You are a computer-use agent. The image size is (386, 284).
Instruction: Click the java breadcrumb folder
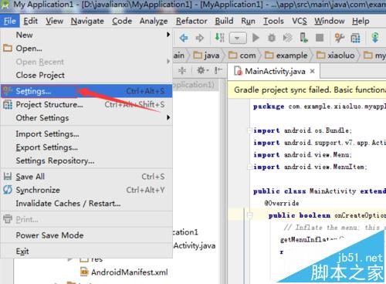point(206,56)
